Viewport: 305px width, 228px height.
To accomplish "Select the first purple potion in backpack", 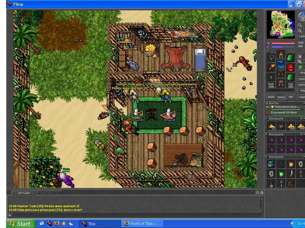I will coord(271,140).
